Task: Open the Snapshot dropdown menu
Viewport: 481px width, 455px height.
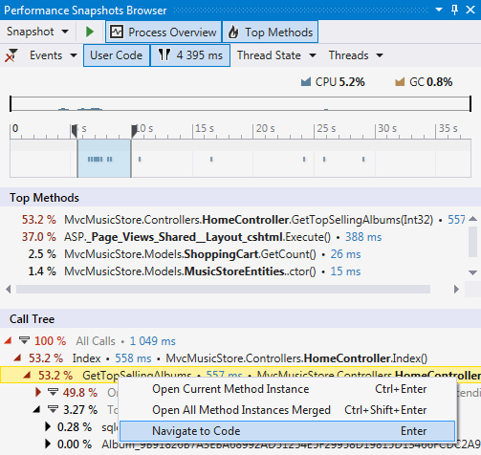Action: click(x=37, y=32)
